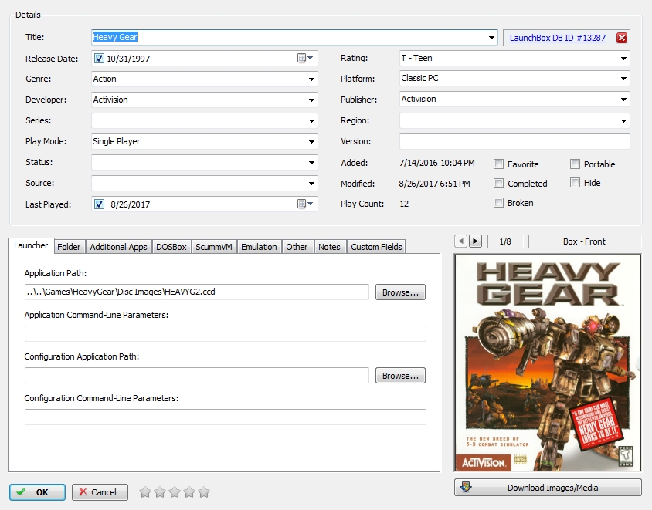Image resolution: width=652 pixels, height=510 pixels.
Task: Click the 1/8 image counter
Action: coord(504,241)
